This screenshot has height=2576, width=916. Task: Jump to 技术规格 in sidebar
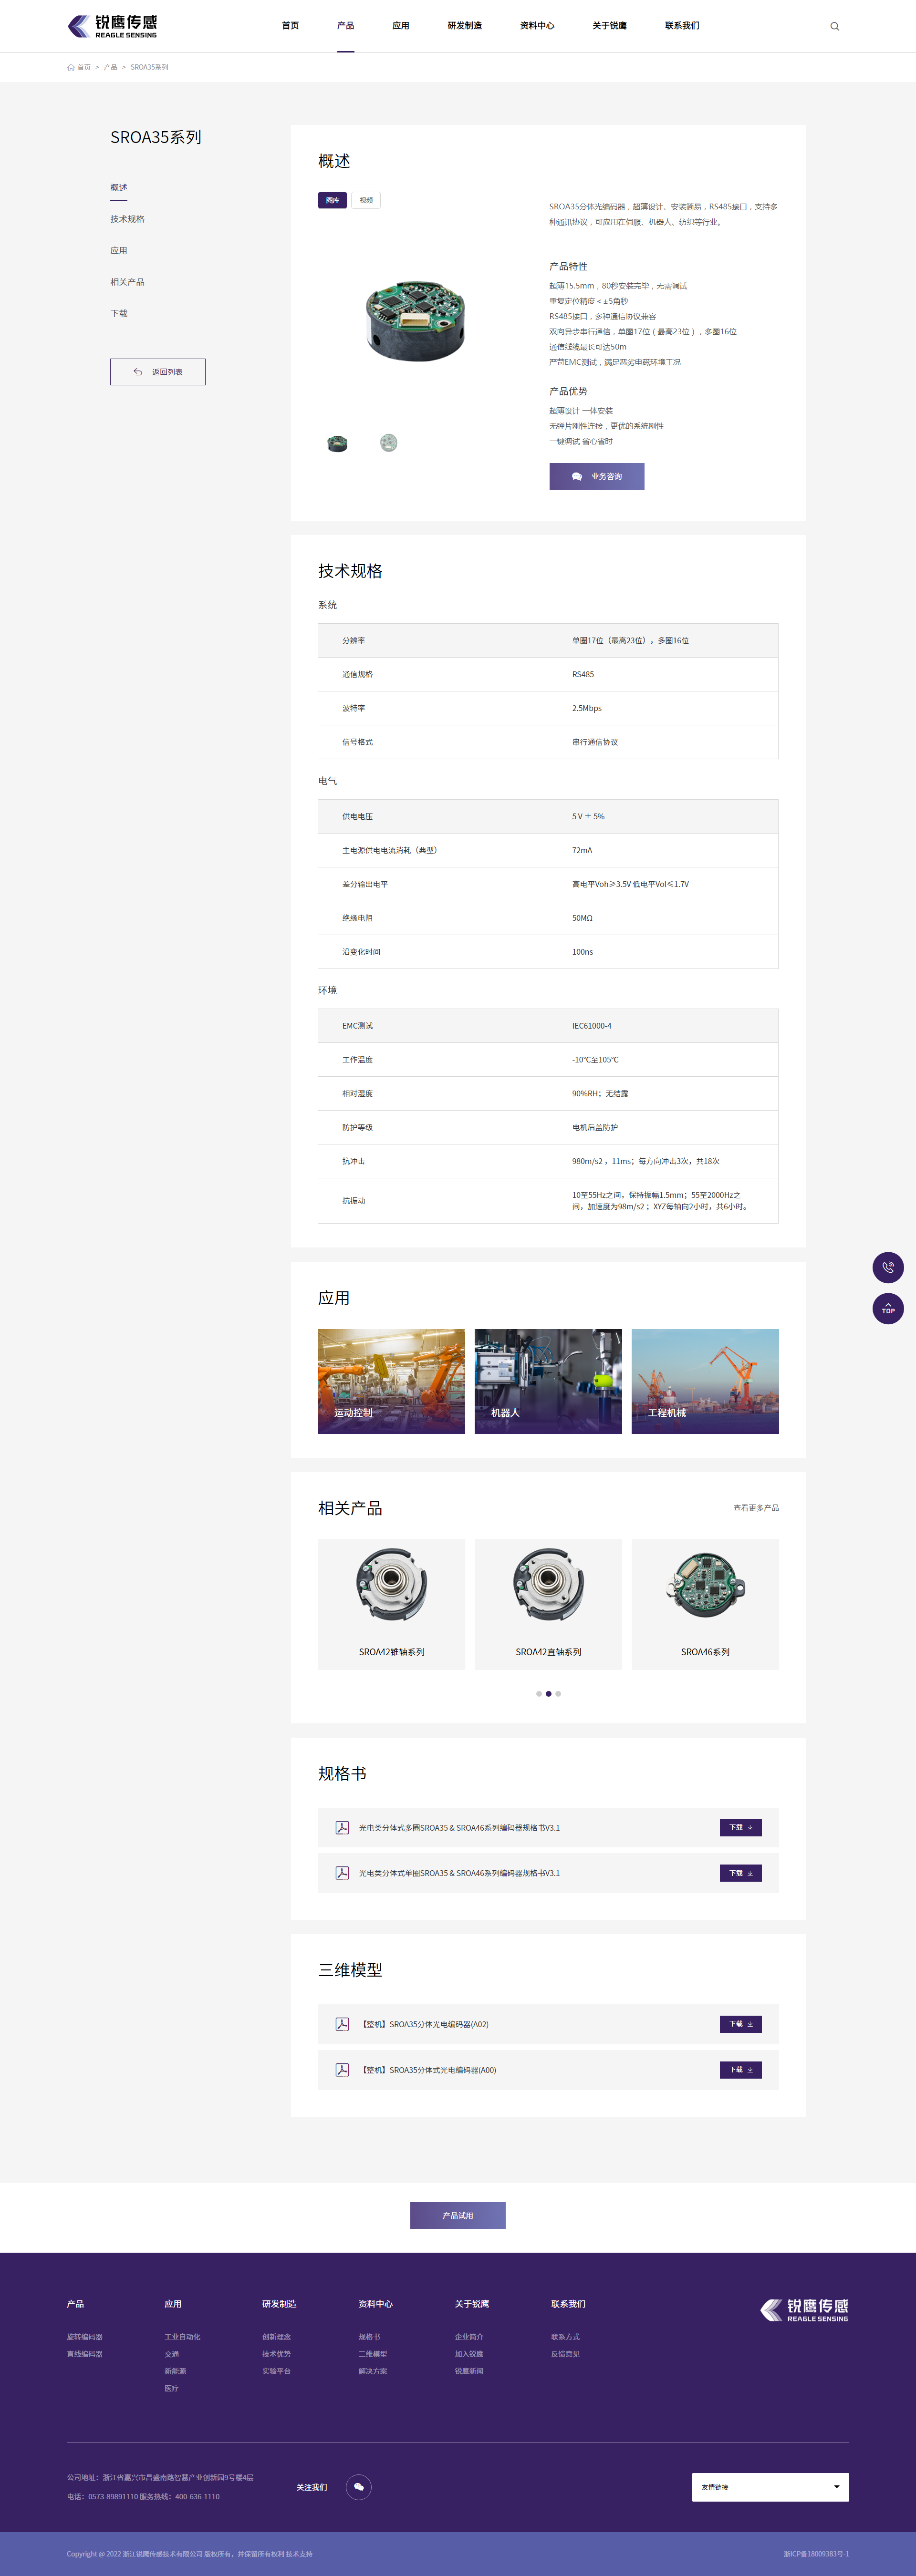(127, 219)
